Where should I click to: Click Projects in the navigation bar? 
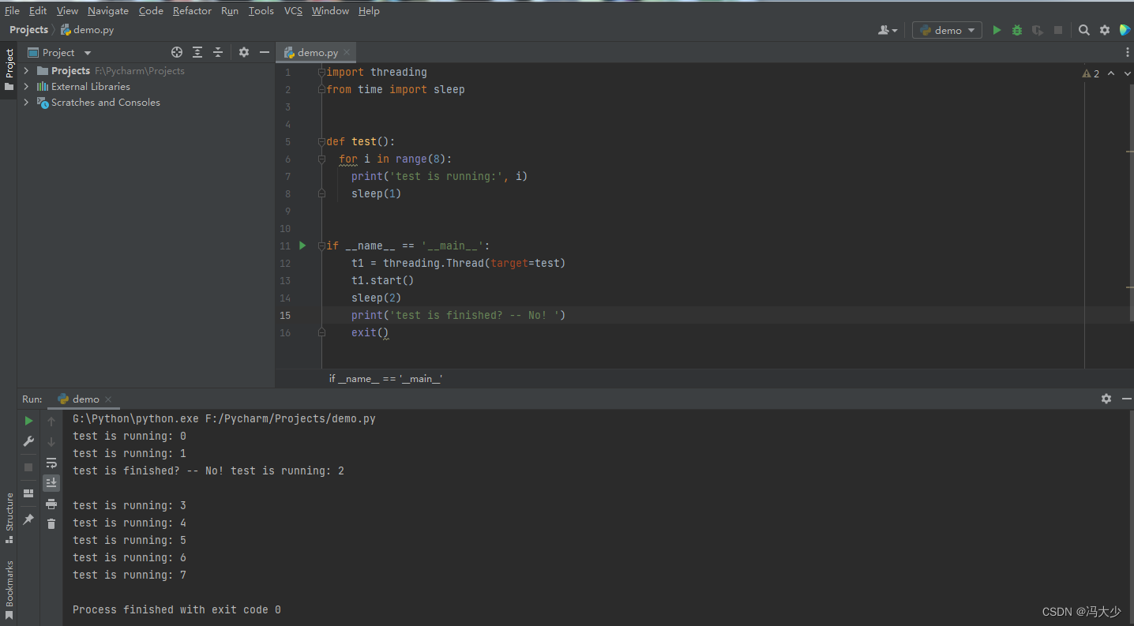28,30
